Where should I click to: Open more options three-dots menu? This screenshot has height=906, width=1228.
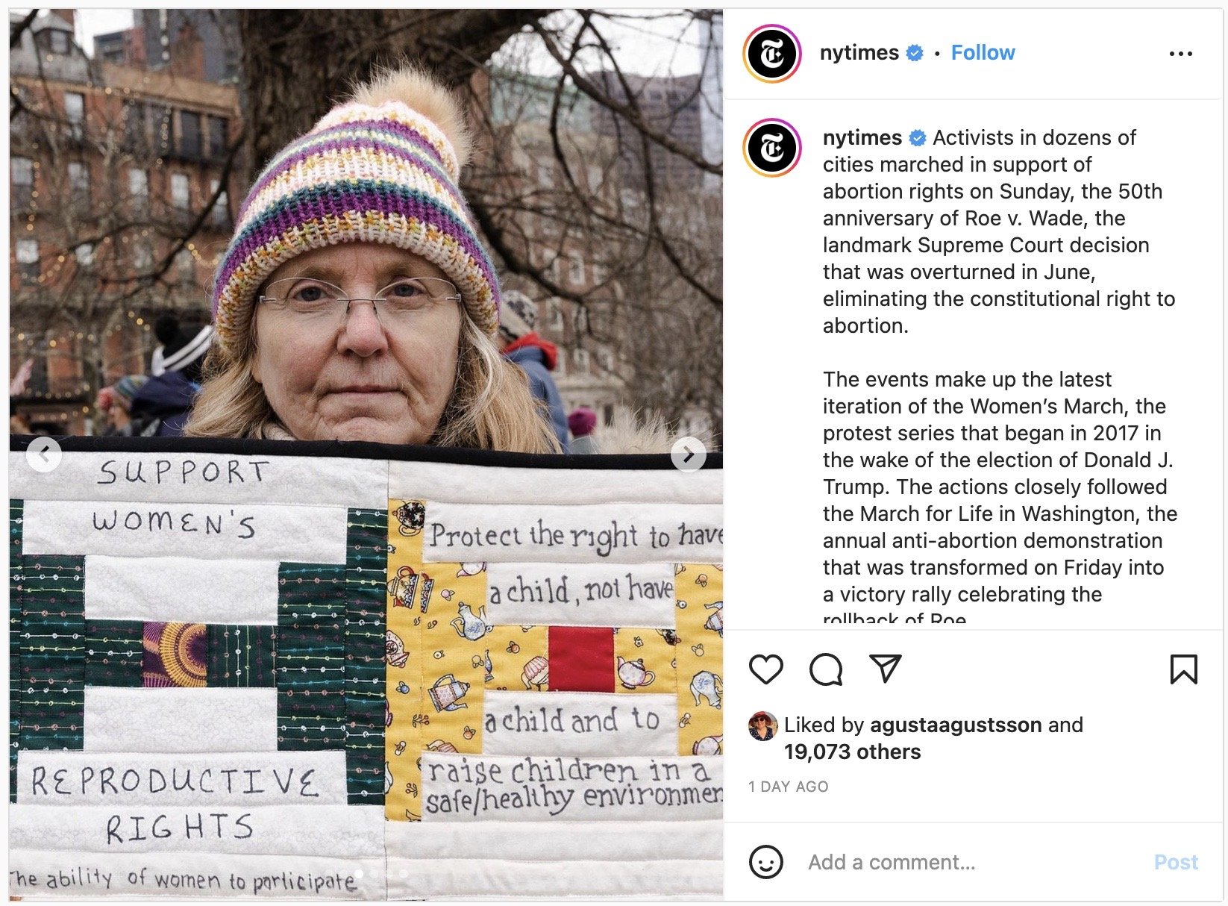click(1181, 54)
